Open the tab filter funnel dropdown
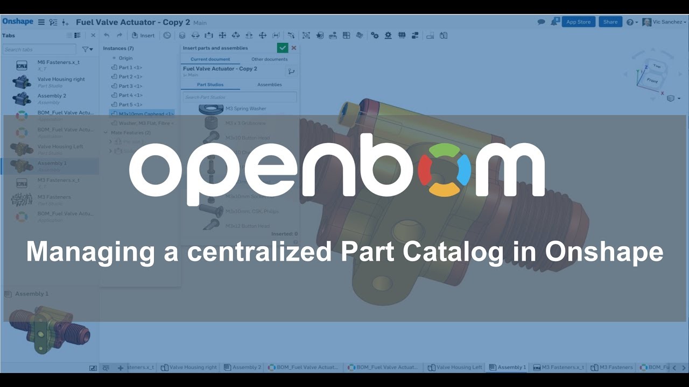 click(x=87, y=49)
